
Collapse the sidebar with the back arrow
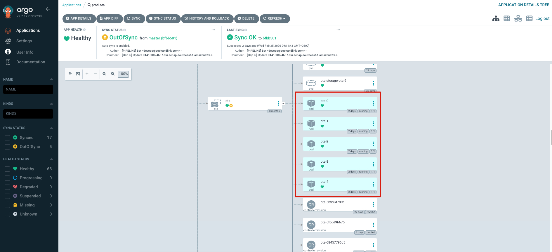[x=48, y=9]
